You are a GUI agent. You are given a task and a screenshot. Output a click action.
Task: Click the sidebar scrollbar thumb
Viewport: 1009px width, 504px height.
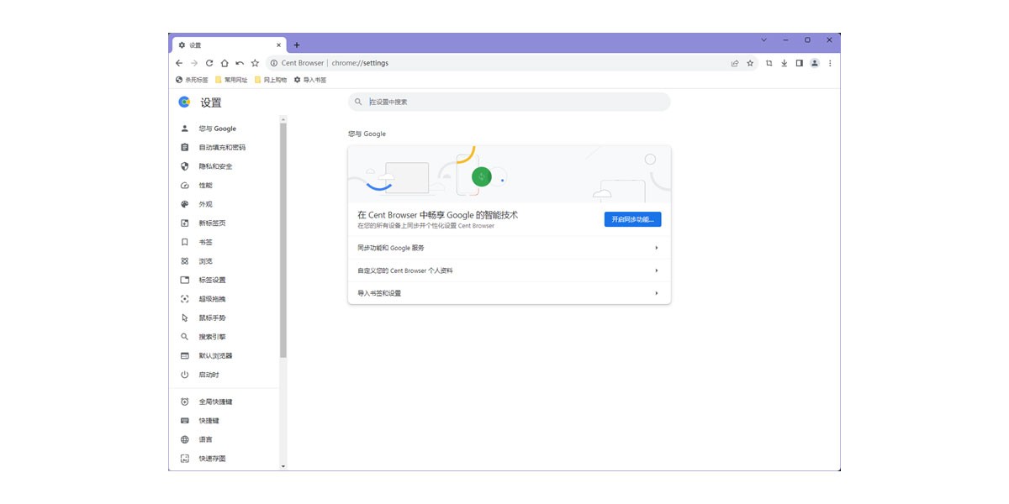[283, 240]
